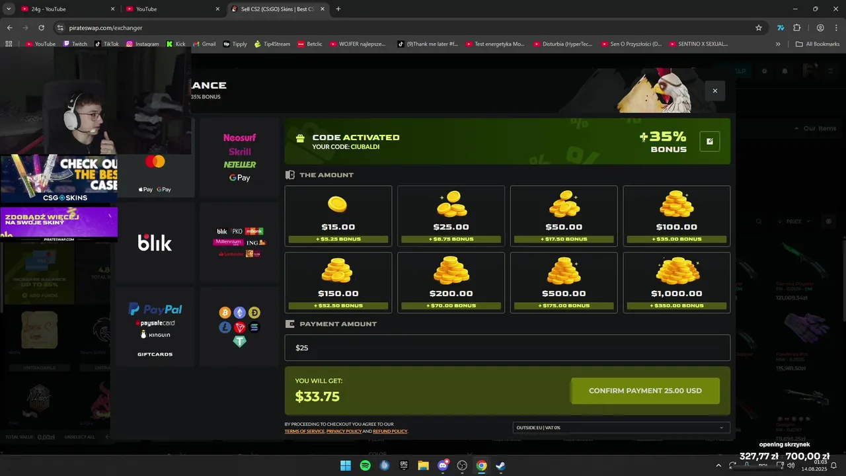Choose Neosurf Skrill Neteller payment tile
The width and height of the screenshot is (846, 476).
pos(239,158)
